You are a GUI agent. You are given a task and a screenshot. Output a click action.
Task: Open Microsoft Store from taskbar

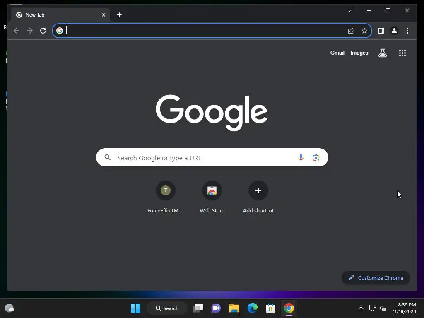(x=270, y=308)
